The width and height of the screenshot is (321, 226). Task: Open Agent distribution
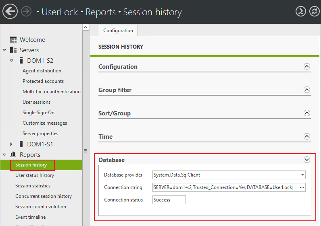pos(42,71)
